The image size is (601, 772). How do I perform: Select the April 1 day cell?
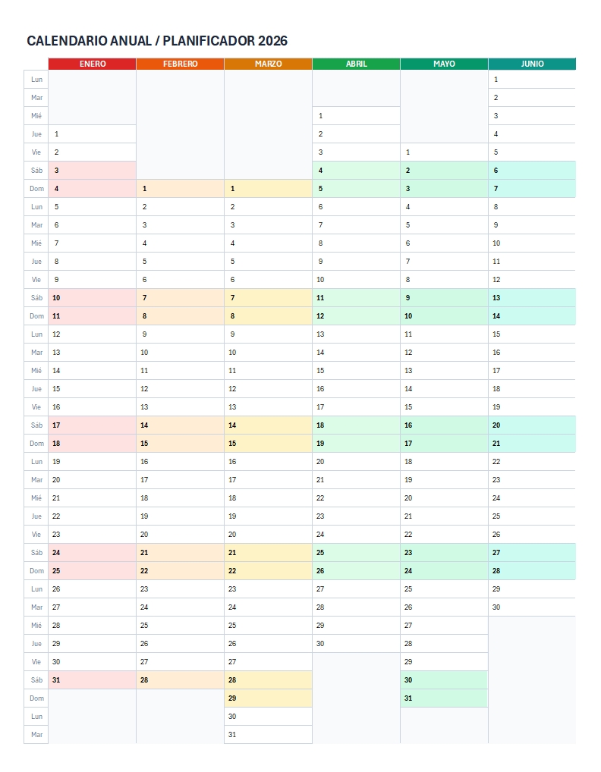click(356, 116)
